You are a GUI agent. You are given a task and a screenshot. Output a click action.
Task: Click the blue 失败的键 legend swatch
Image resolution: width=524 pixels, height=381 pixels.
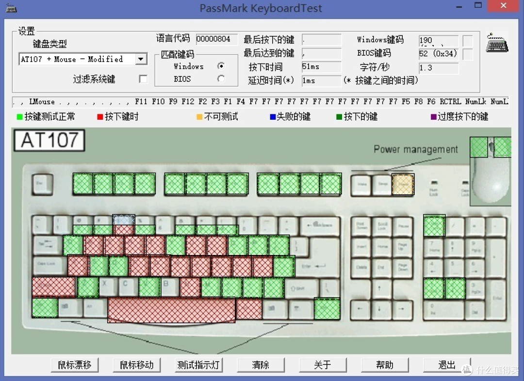272,116
